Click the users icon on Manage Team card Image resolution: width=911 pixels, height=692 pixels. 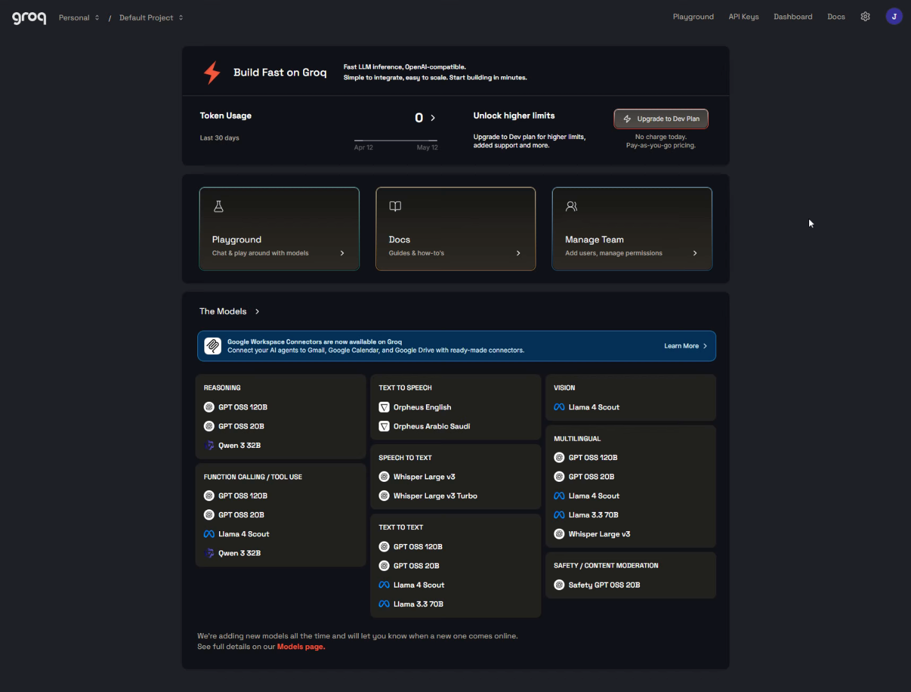tap(571, 206)
